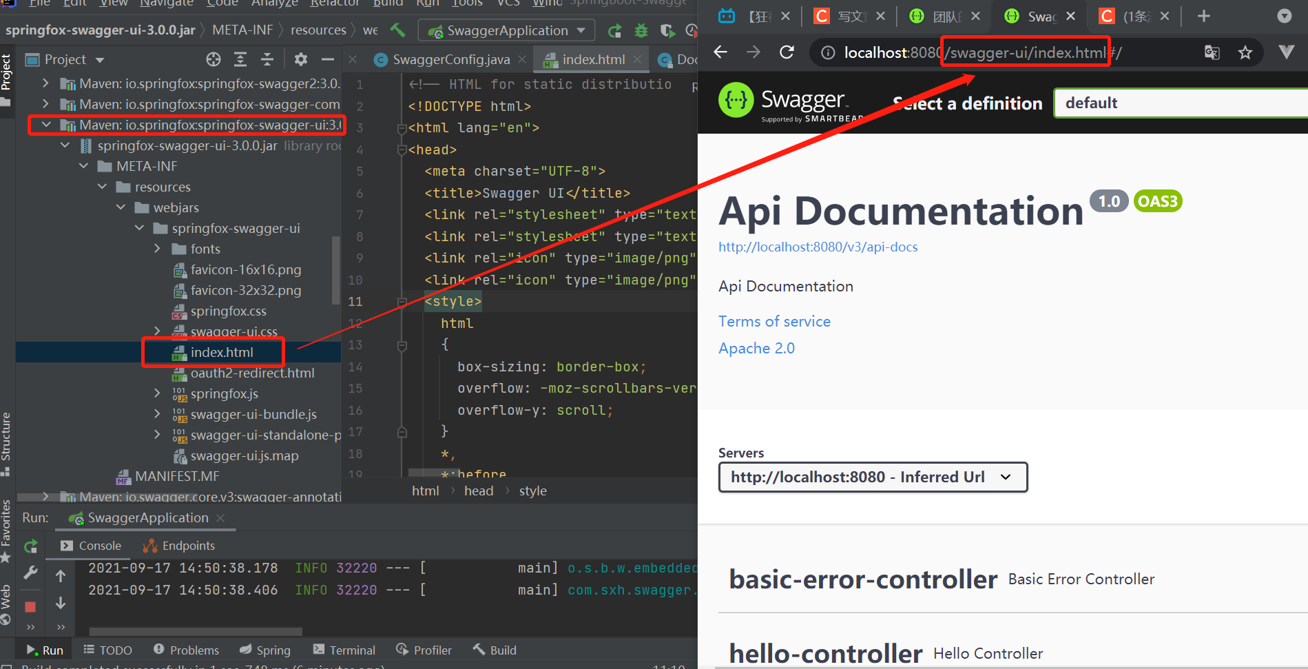Viewport: 1308px width, 669px height.
Task: Collapse the springfox-swagger-ui:3.0 Maven node
Action: pos(46,125)
